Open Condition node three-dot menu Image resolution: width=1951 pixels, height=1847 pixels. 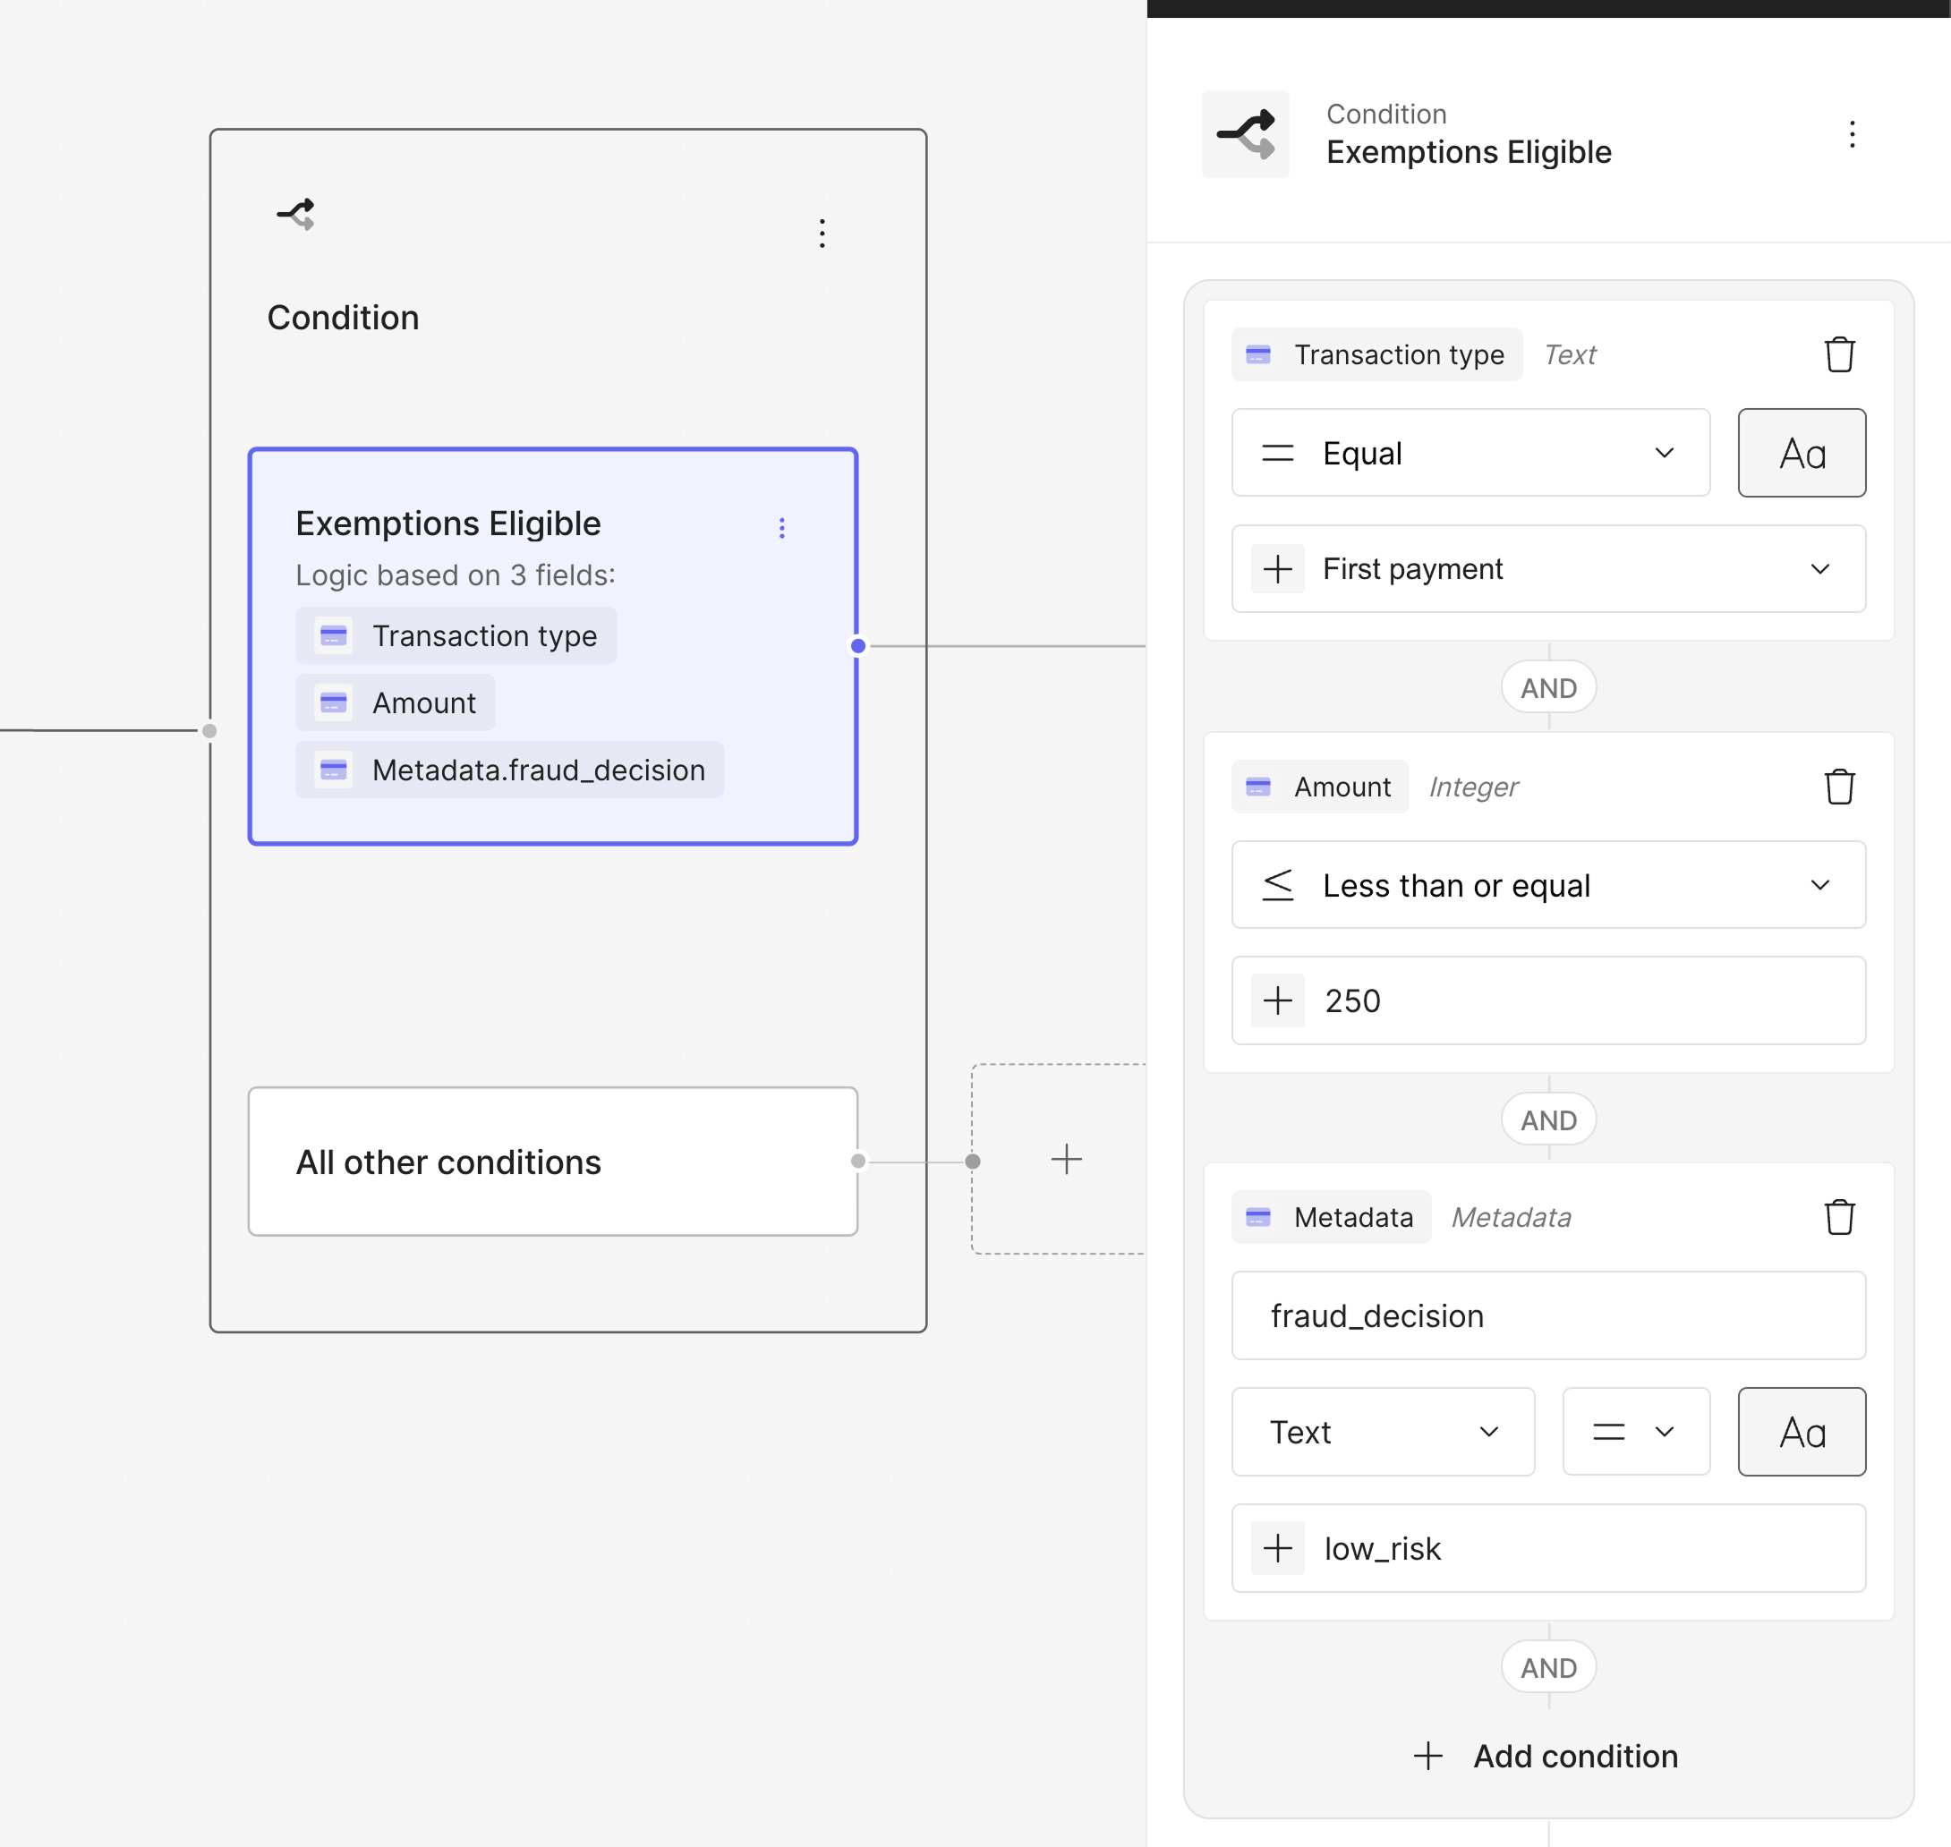(822, 234)
